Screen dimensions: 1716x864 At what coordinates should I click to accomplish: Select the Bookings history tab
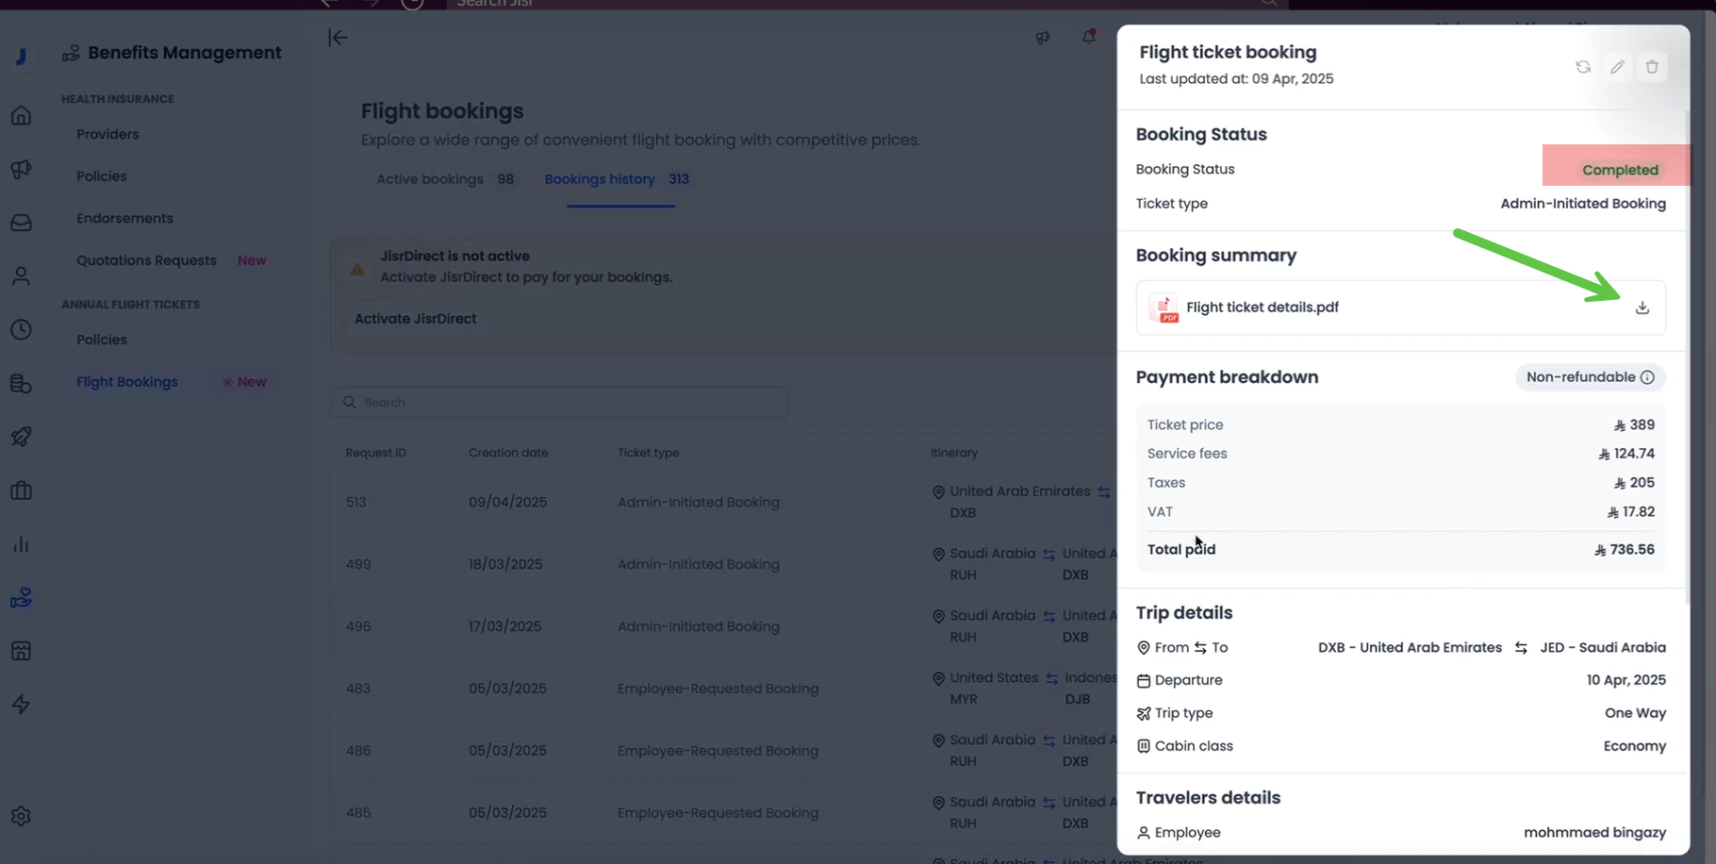600,179
